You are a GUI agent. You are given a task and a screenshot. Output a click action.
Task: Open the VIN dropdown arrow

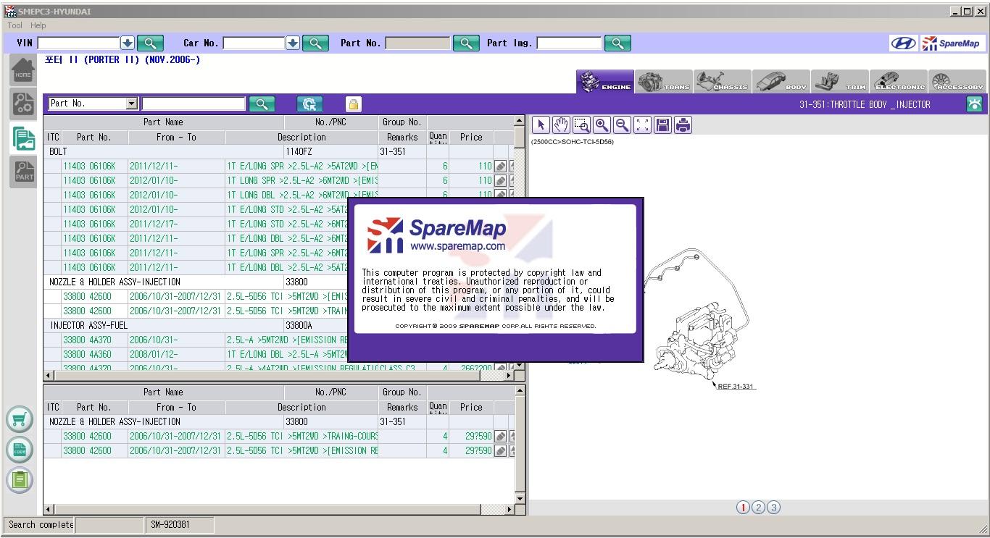click(128, 43)
